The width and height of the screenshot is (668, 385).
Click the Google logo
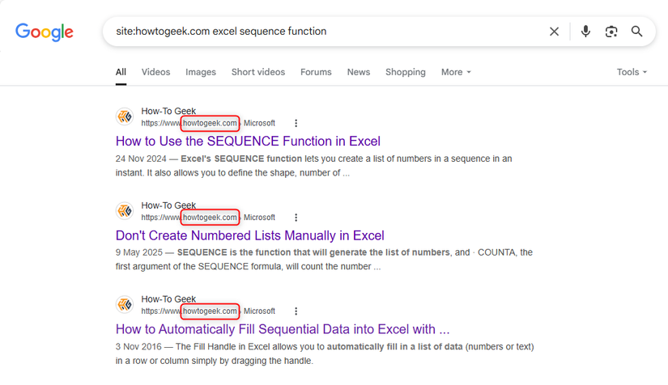tap(45, 32)
